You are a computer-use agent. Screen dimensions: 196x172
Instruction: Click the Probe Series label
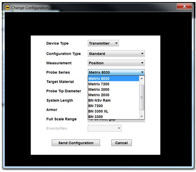click(58, 73)
